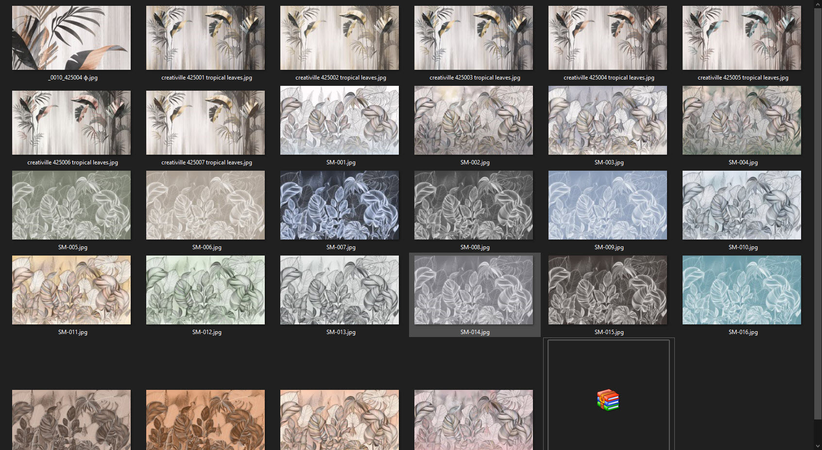Viewport: 822px width, 450px height.
Task: Choose the creativille 425005 tropical leaves thumbnail
Action: coord(742,38)
